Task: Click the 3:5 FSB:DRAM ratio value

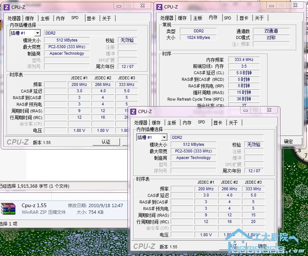Action: tap(244, 66)
